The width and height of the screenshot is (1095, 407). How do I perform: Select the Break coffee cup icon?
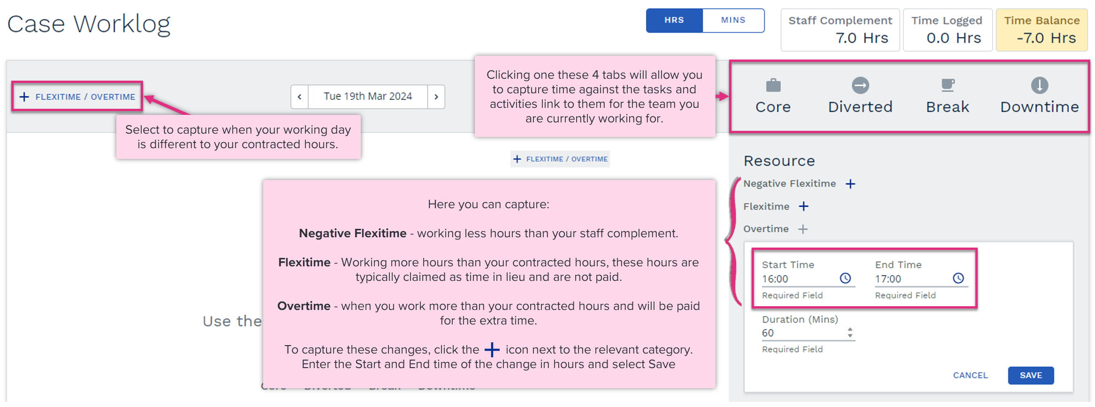pos(948,85)
